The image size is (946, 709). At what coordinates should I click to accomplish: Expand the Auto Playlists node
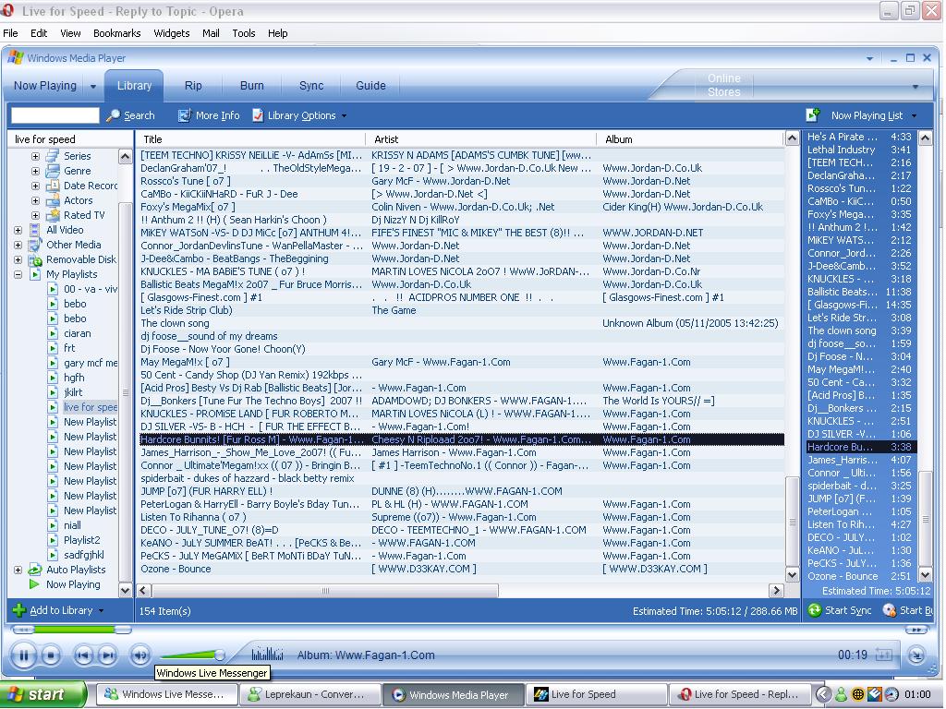(18, 570)
